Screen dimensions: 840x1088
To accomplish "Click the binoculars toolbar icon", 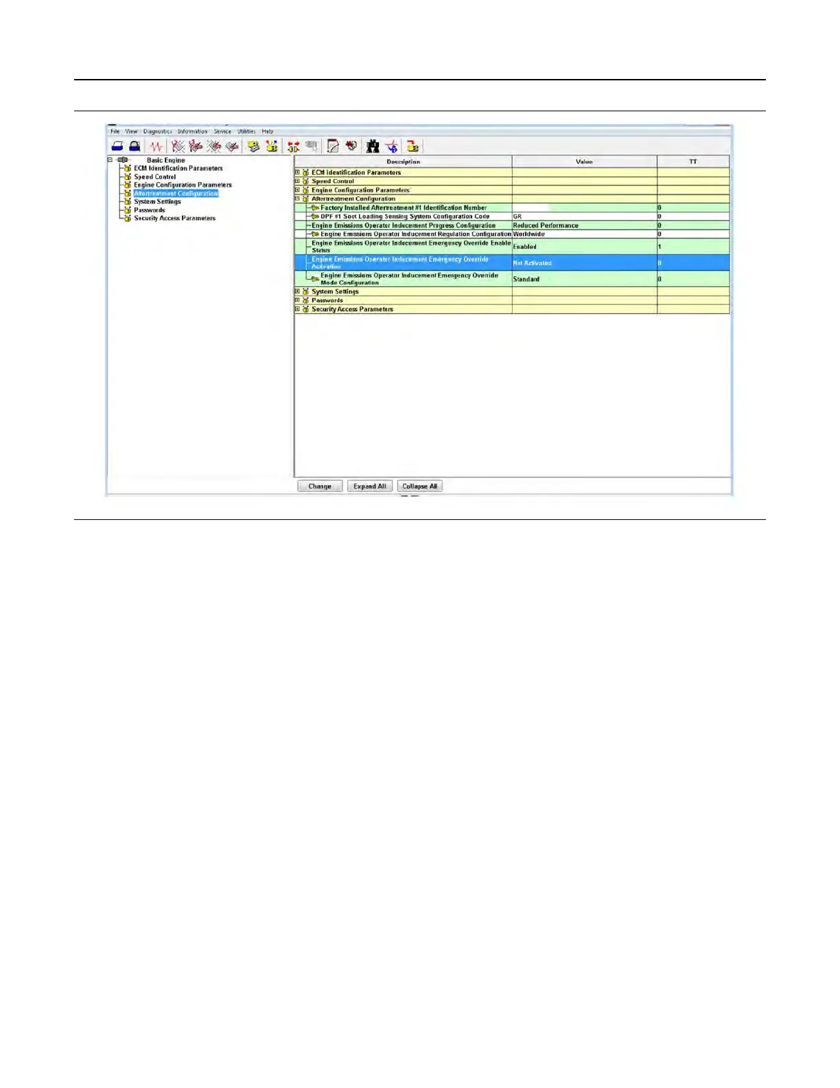I will click(x=373, y=146).
